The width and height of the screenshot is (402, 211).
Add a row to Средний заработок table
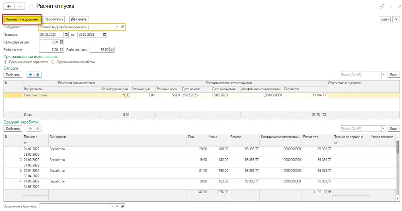(x=13, y=128)
